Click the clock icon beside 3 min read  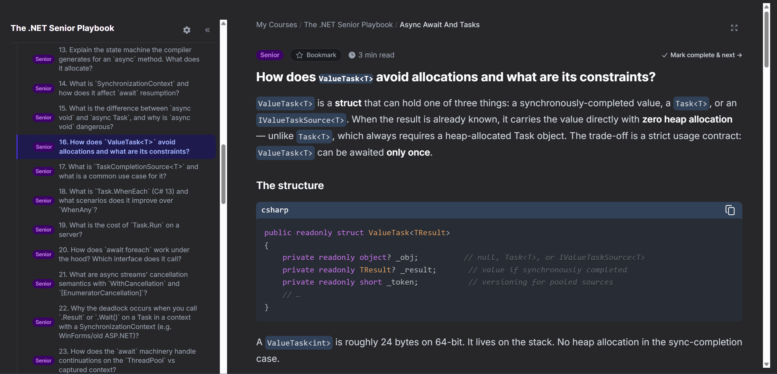[x=352, y=55]
